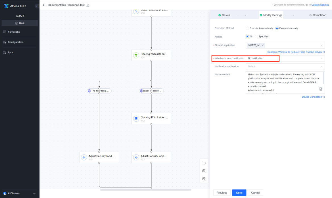Select the green filter icon of Filtering whitelists node
The image size is (332, 198).
(x=136, y=55)
